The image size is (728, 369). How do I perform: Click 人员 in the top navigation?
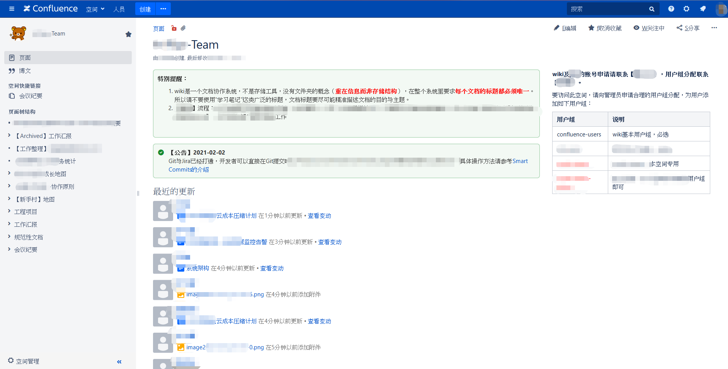pyautogui.click(x=119, y=9)
